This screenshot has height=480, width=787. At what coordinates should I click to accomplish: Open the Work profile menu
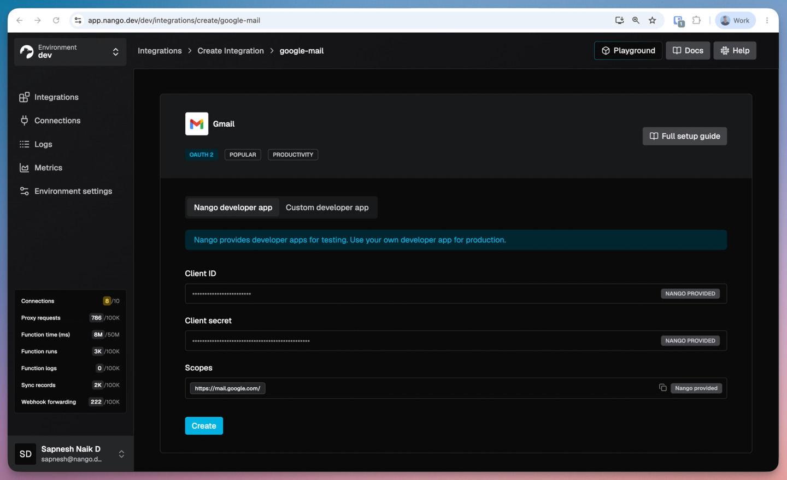tap(735, 20)
